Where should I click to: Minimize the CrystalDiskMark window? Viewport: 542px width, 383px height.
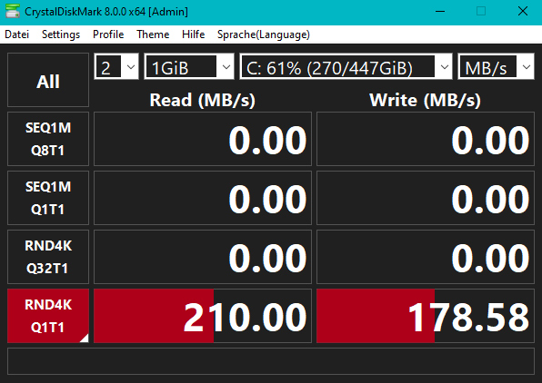[440, 12]
